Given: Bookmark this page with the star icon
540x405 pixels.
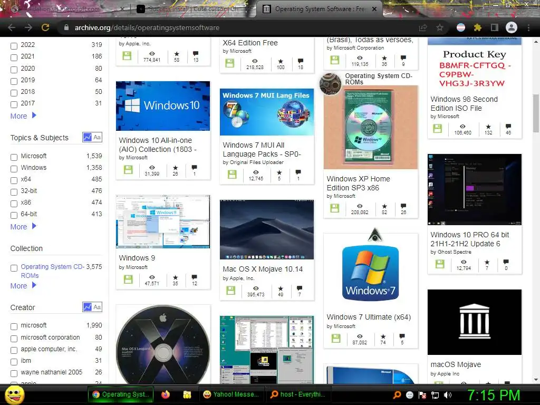Looking at the screenshot, I should [440, 27].
